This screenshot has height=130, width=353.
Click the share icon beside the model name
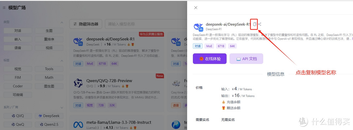click(x=260, y=24)
